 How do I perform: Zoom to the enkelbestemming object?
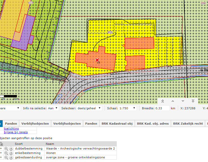[6, 153]
